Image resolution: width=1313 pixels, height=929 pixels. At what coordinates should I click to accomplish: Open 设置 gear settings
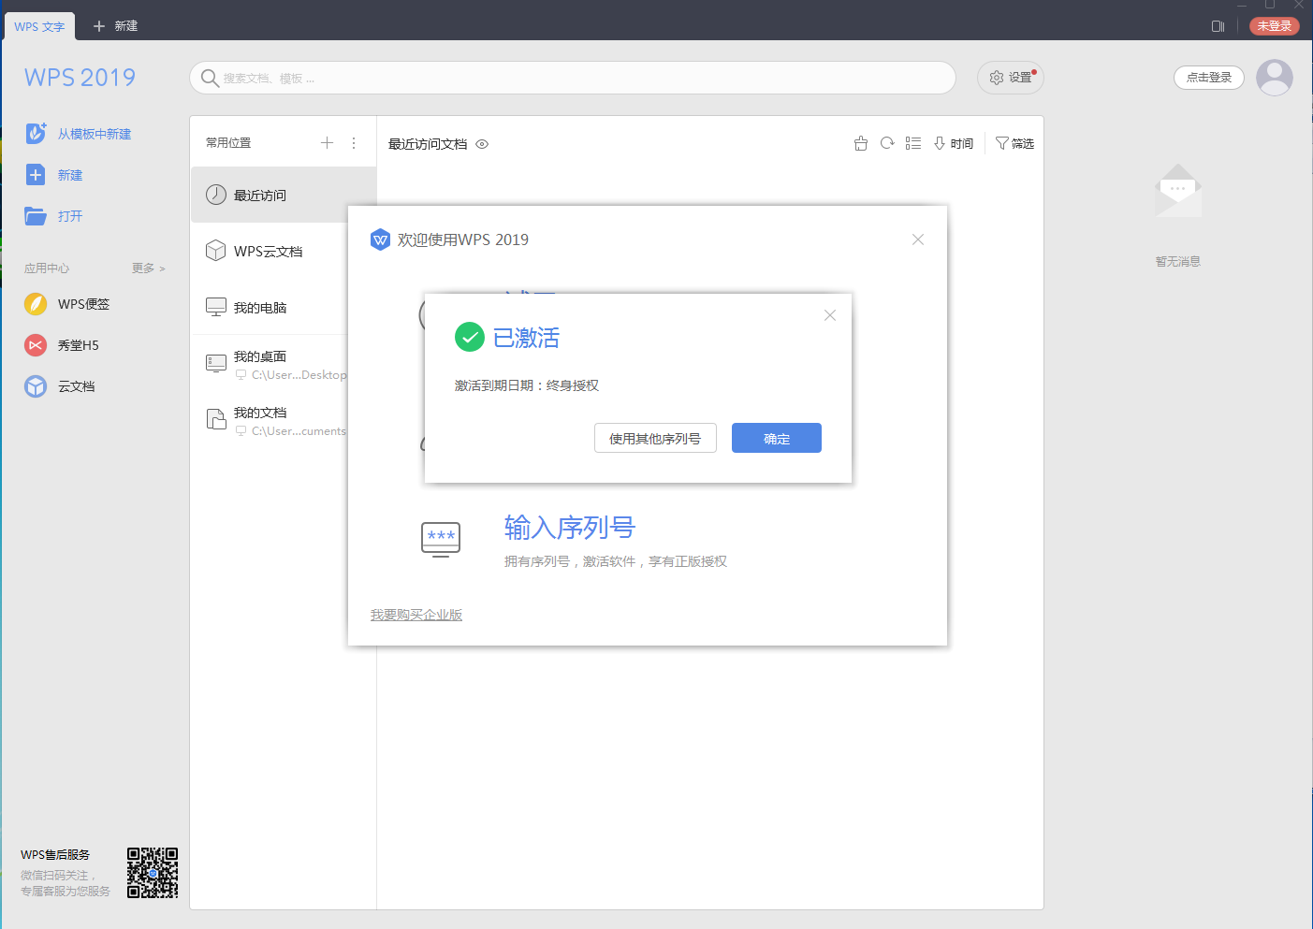[x=1011, y=78]
